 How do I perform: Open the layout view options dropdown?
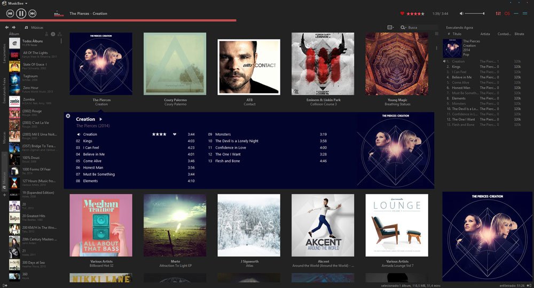point(390,28)
